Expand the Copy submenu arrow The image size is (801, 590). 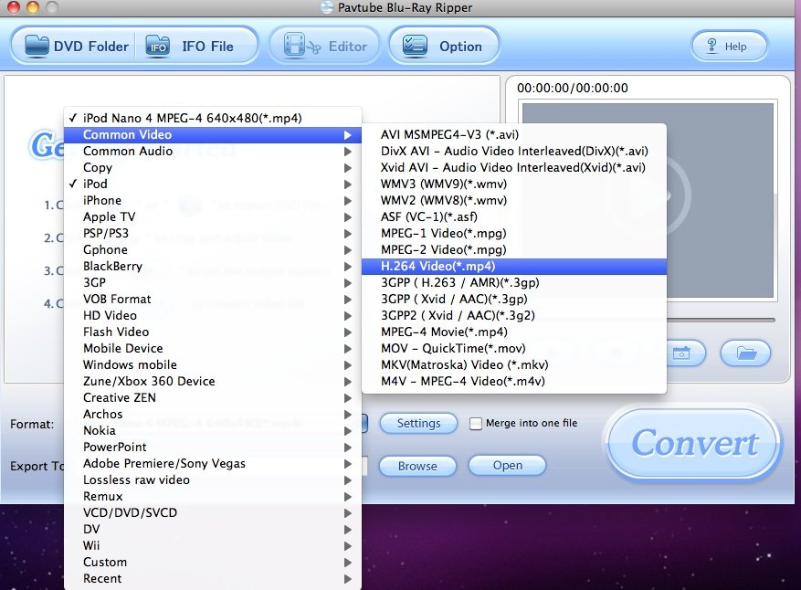point(347,167)
